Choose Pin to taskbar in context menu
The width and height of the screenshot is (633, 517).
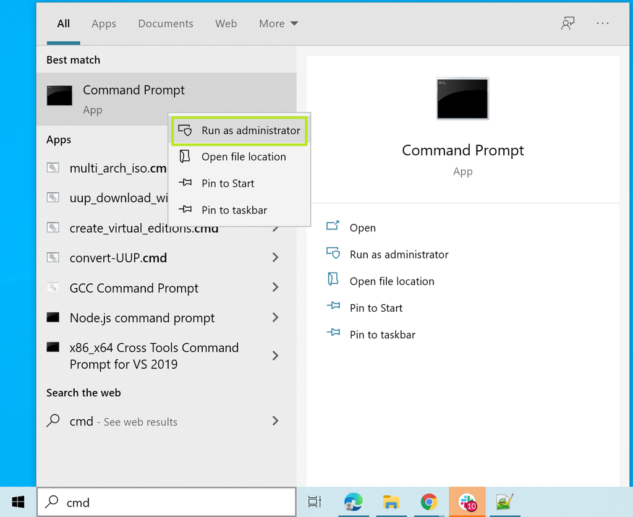pyautogui.click(x=239, y=210)
